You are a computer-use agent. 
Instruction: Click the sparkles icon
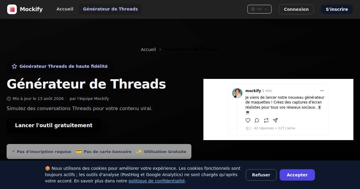point(139,151)
